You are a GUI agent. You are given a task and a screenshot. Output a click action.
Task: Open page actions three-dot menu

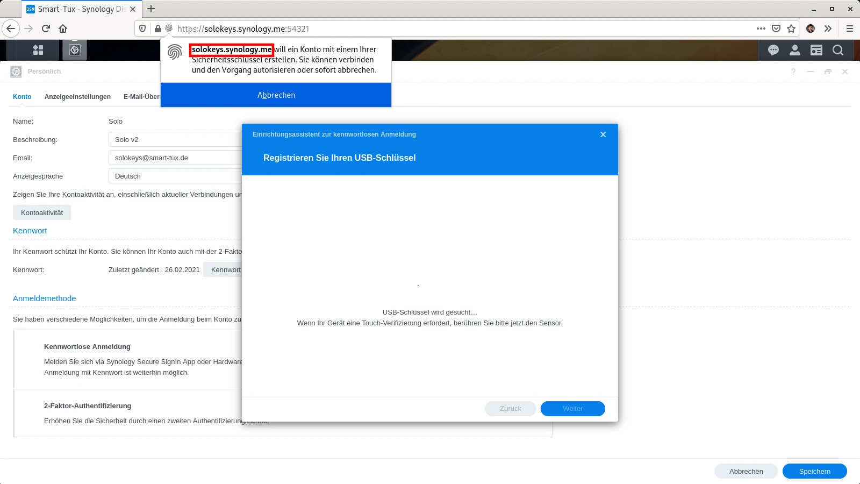pos(761,29)
